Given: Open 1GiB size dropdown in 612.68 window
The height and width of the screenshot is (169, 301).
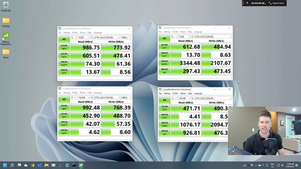Looking at the screenshot, I should click(184, 37).
